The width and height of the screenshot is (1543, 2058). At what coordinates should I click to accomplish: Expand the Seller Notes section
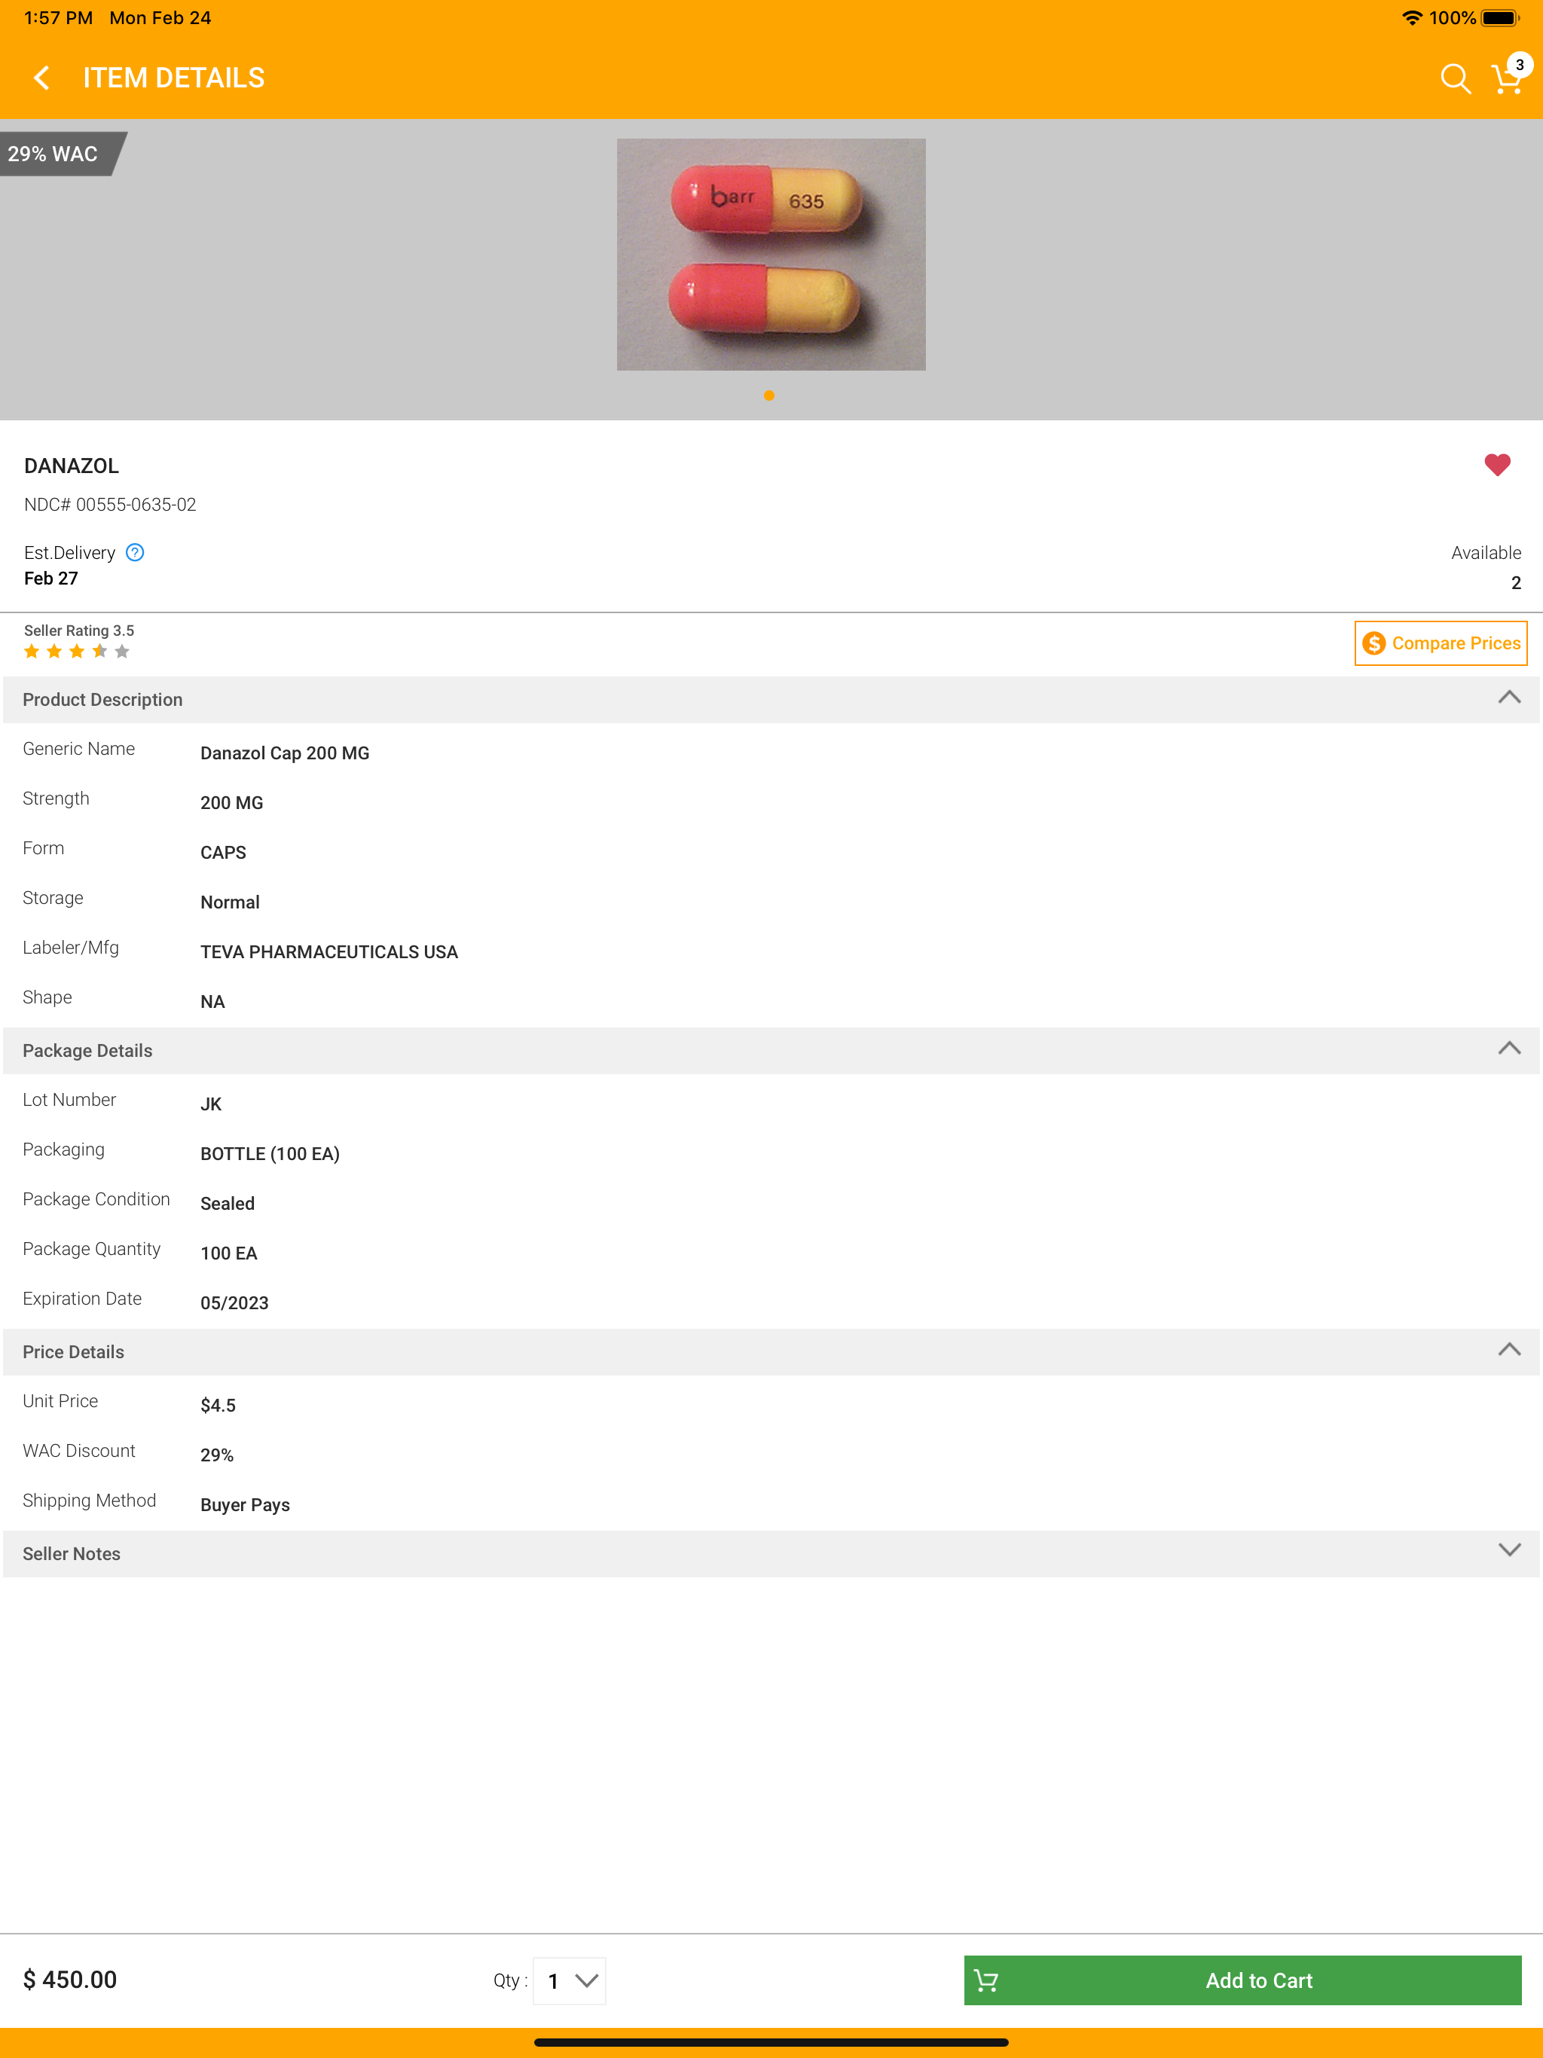[x=1508, y=1550]
